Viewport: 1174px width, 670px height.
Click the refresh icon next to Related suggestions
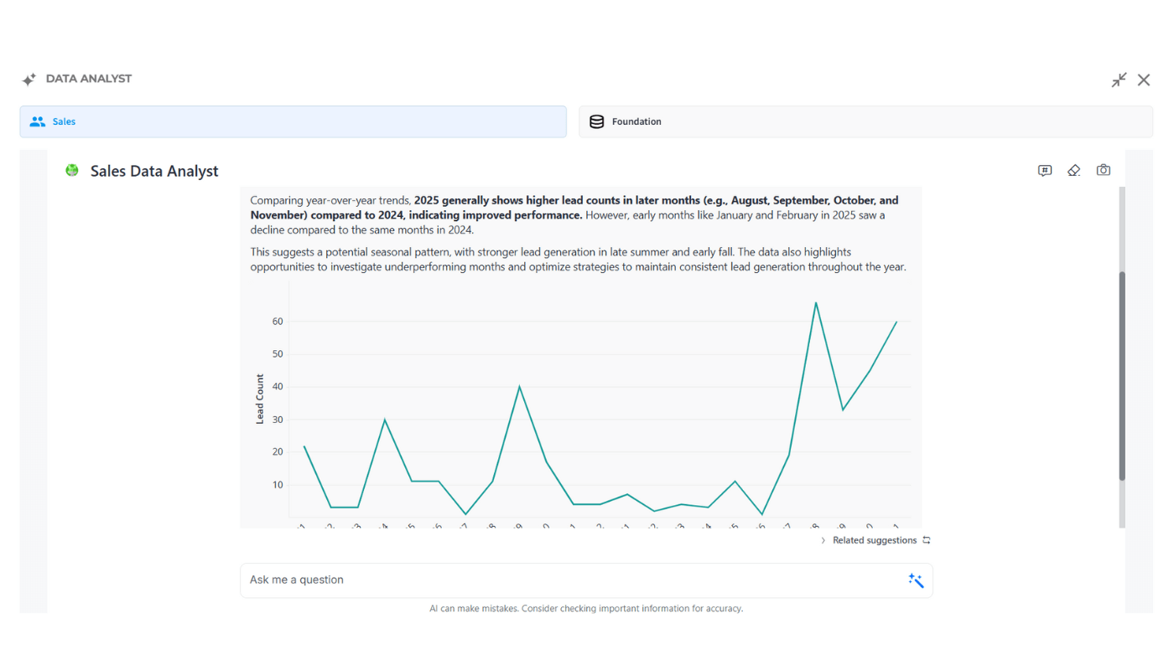927,541
